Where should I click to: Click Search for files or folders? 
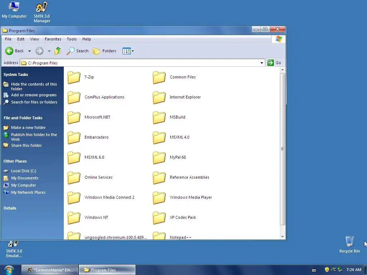[x=34, y=102]
